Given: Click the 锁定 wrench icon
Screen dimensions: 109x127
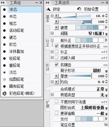Looking at the screenshot, I should (x=48, y=9).
